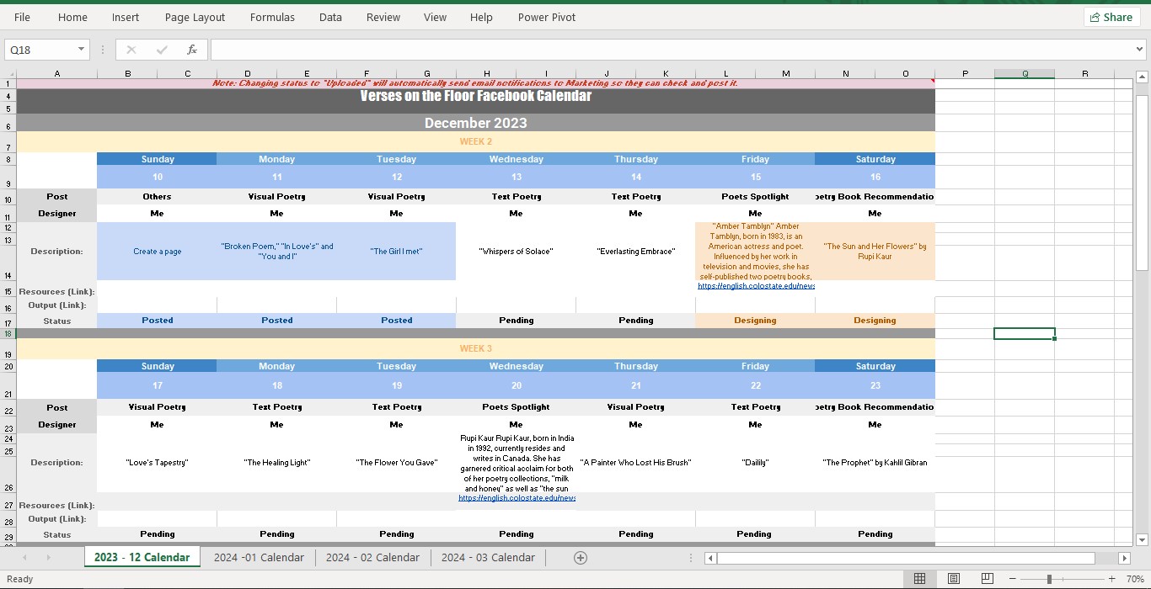
Task: Open the Data ribbon tab
Action: coord(330,17)
